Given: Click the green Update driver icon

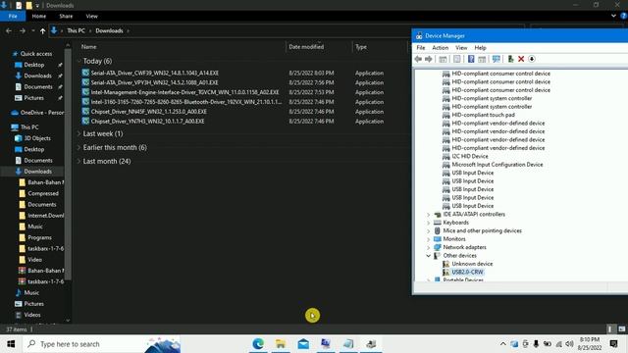Looking at the screenshot, I should pyautogui.click(x=510, y=59).
